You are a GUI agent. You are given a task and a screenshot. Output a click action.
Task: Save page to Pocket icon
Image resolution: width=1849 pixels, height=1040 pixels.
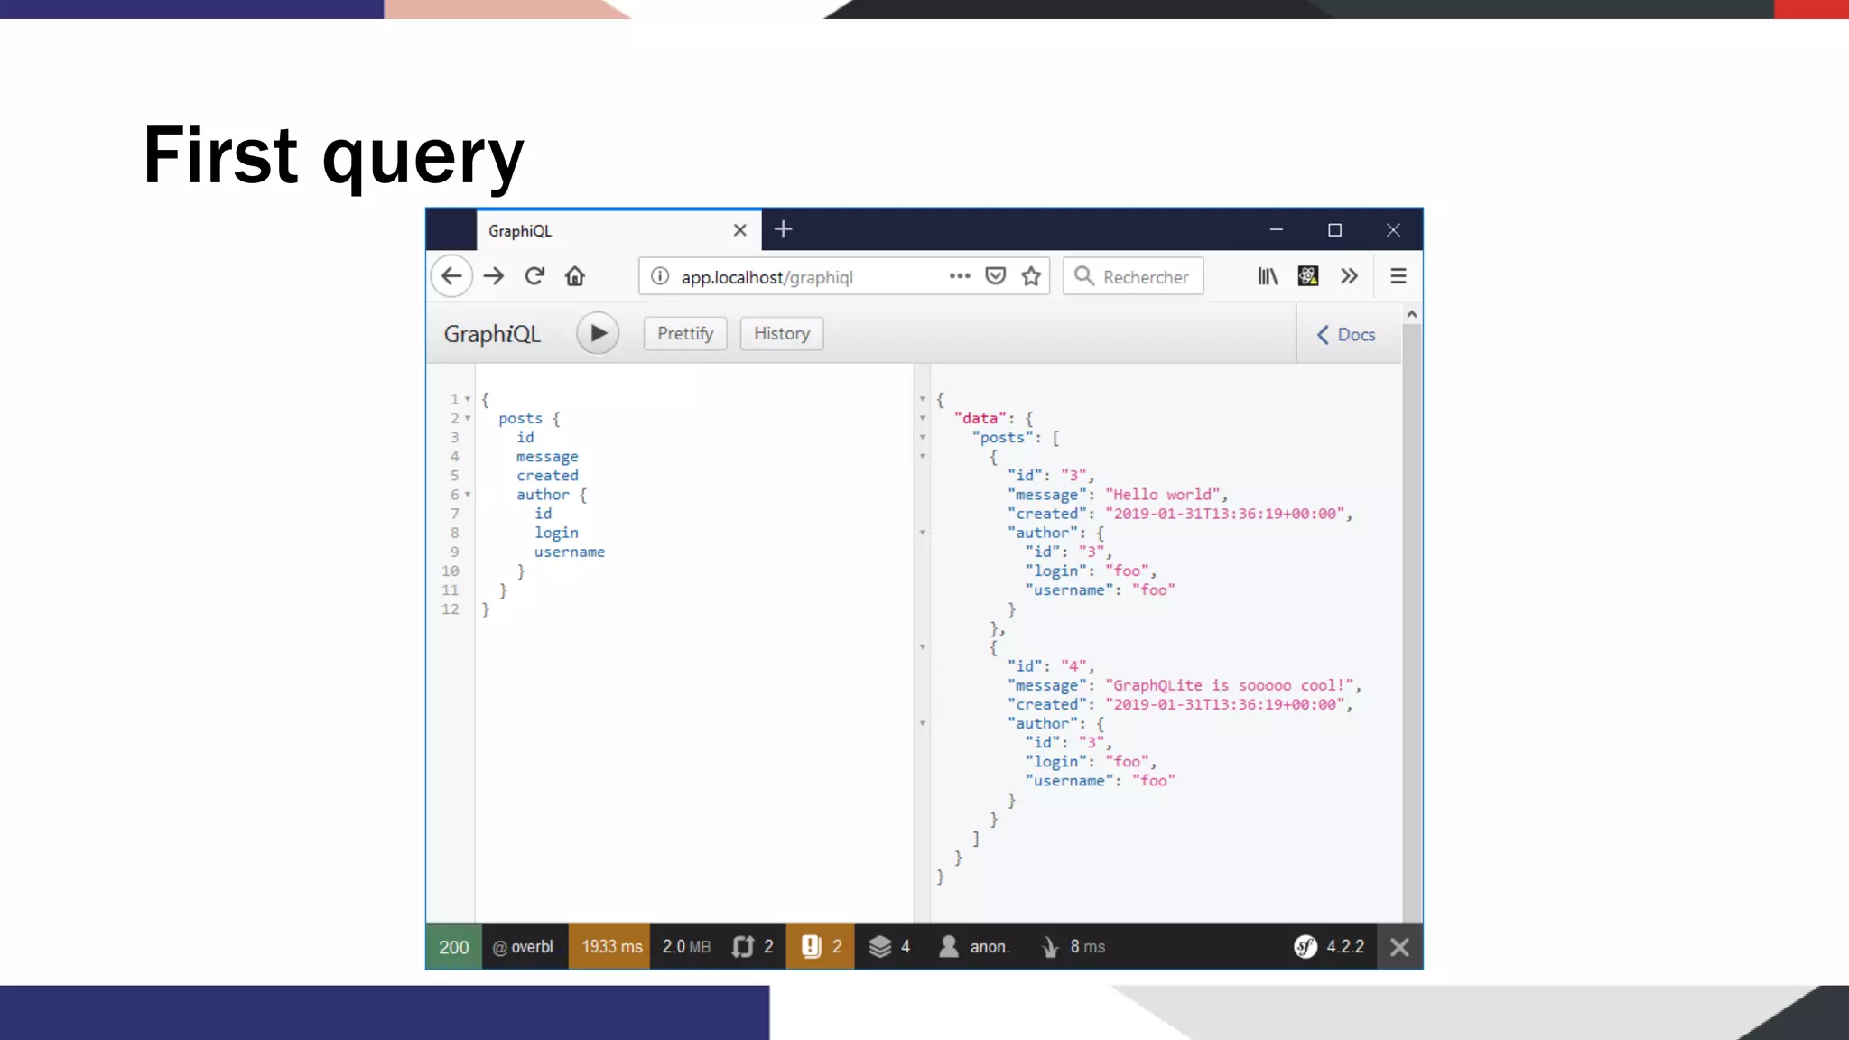995,276
